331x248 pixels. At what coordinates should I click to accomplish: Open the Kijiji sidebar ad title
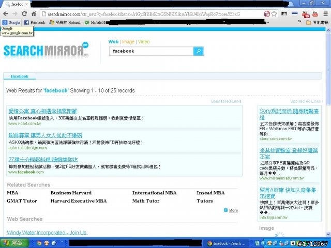coord(288,193)
